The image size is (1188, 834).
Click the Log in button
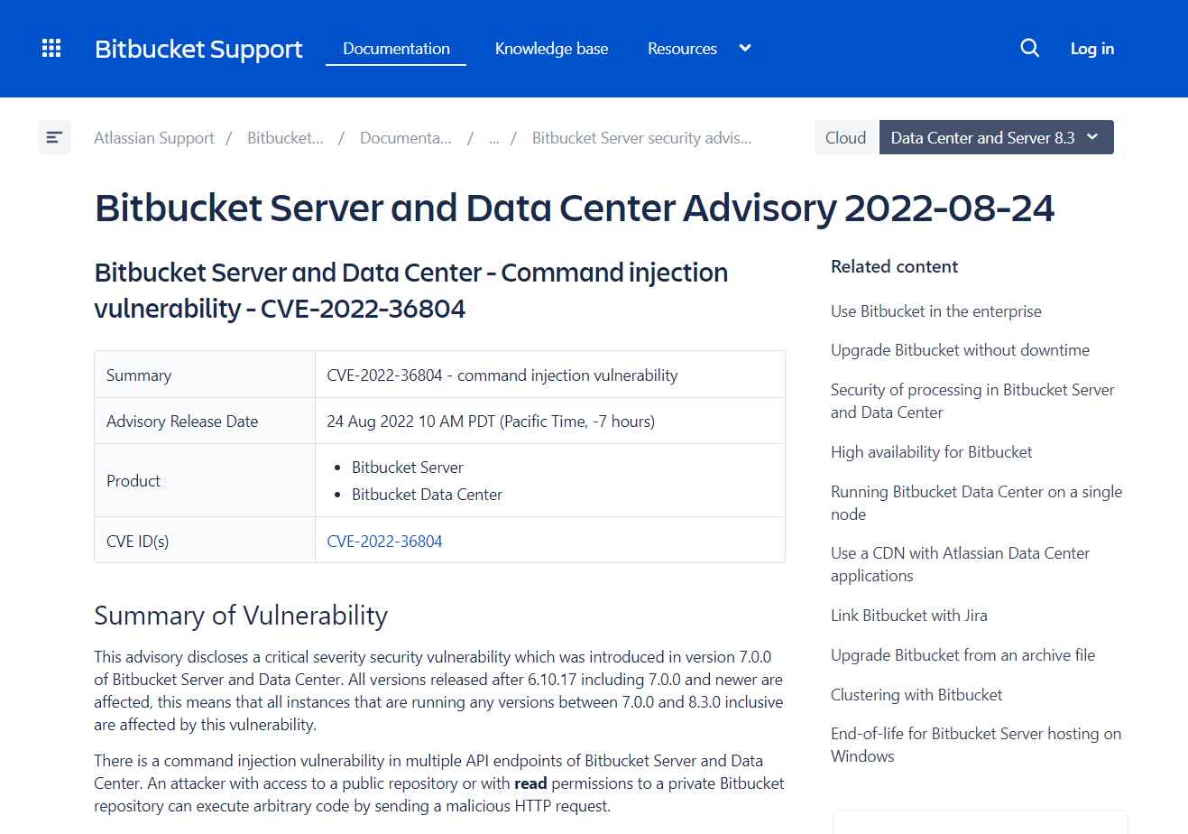pyautogui.click(x=1091, y=48)
